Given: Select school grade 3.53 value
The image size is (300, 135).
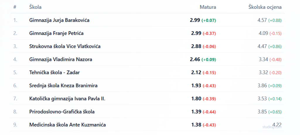Looking at the screenshot, I should coord(262,99).
